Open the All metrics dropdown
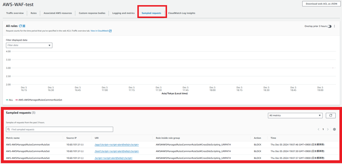Screen dimensions: 342x164 coord(295,116)
